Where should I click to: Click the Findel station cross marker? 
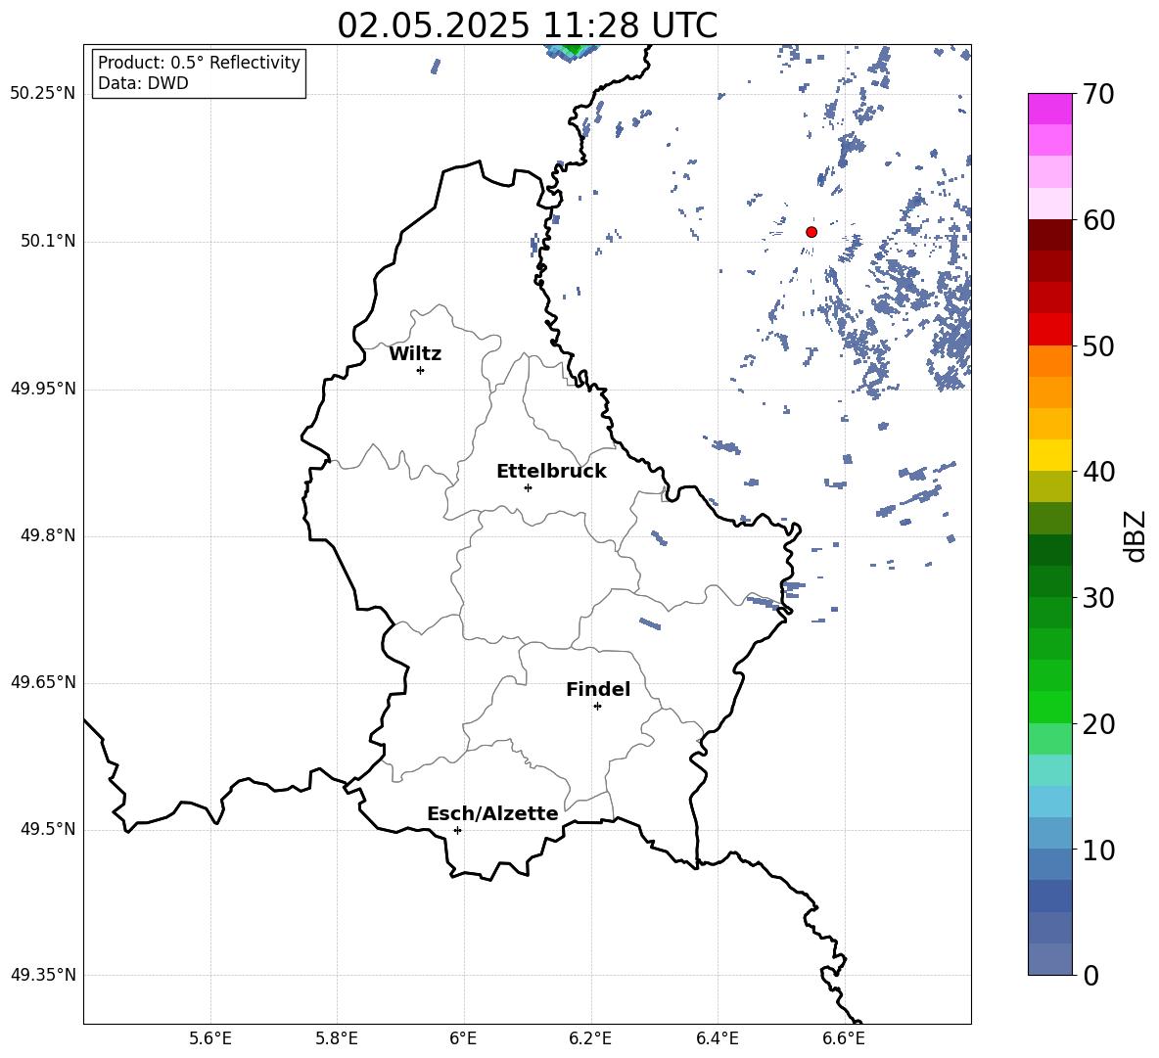(x=597, y=707)
